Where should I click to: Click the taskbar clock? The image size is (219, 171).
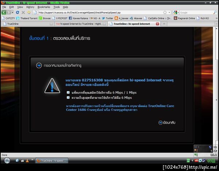click(211, 161)
